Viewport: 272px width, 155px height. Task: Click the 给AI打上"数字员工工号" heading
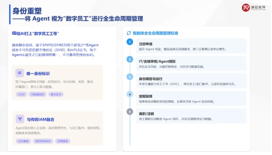(38, 34)
